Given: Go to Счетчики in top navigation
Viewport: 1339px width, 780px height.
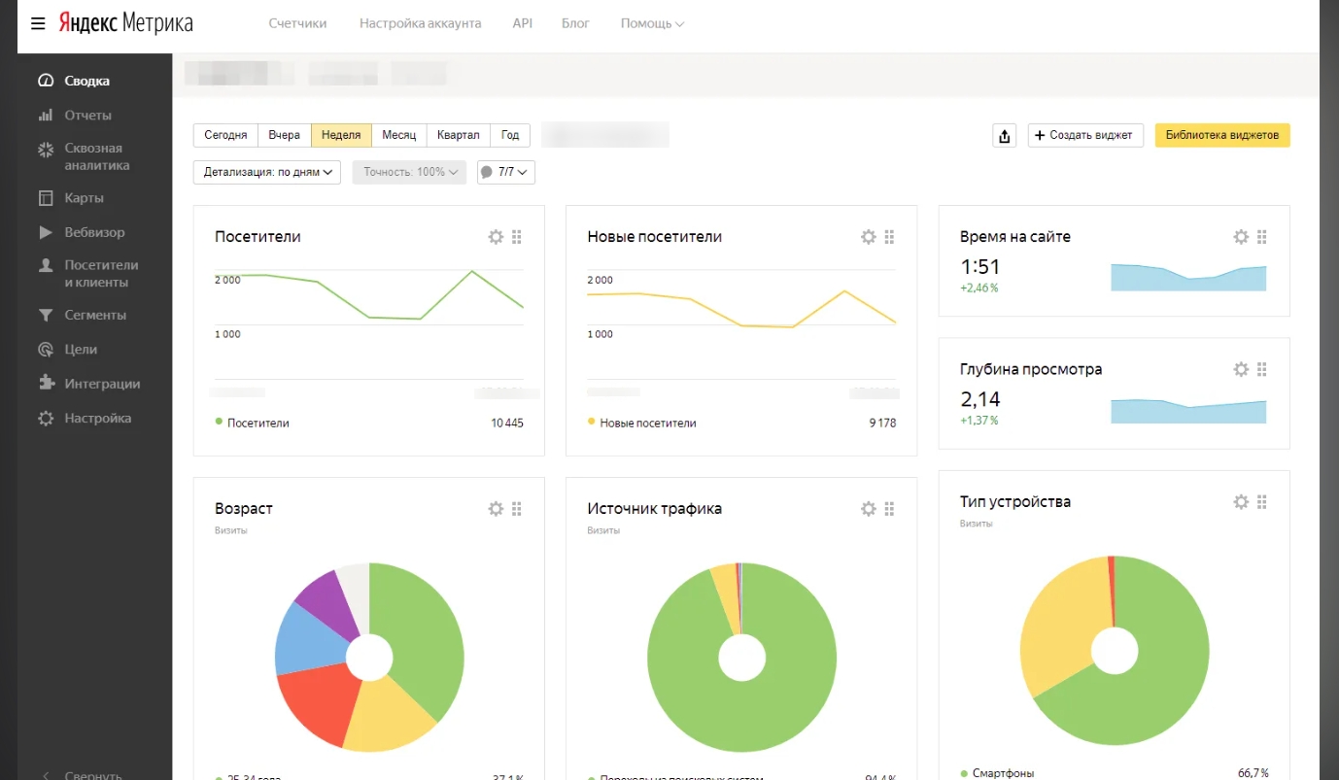Looking at the screenshot, I should tap(297, 23).
